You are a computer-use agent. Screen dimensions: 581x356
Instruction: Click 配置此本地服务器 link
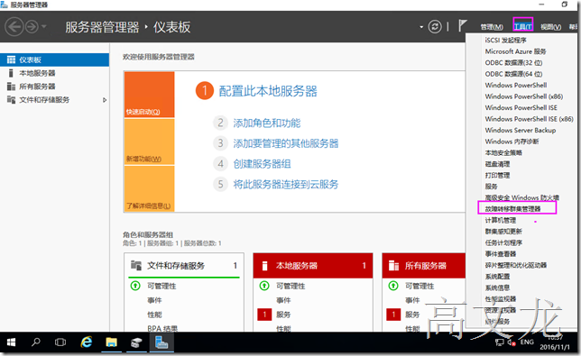(x=268, y=91)
